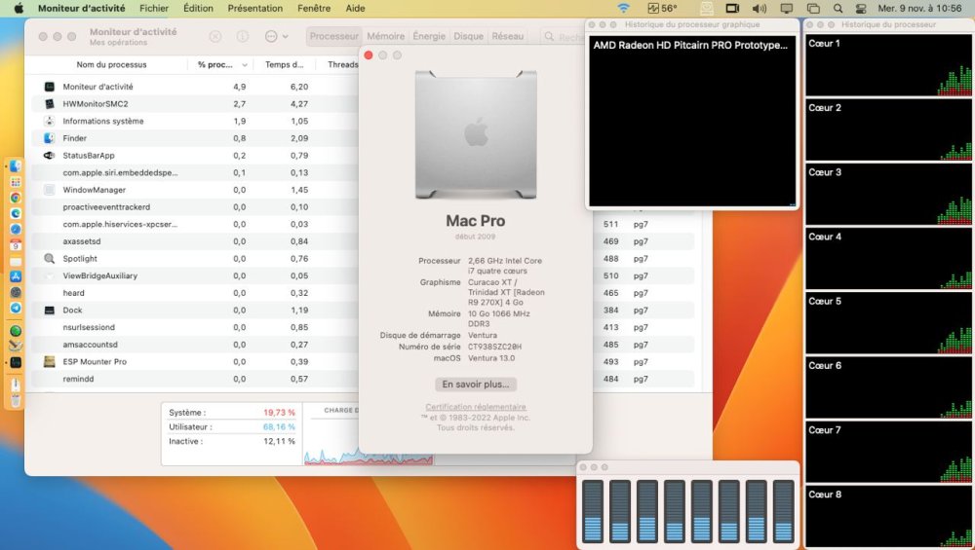Switch to the Réseau tab
This screenshot has width=975, height=550.
[507, 36]
